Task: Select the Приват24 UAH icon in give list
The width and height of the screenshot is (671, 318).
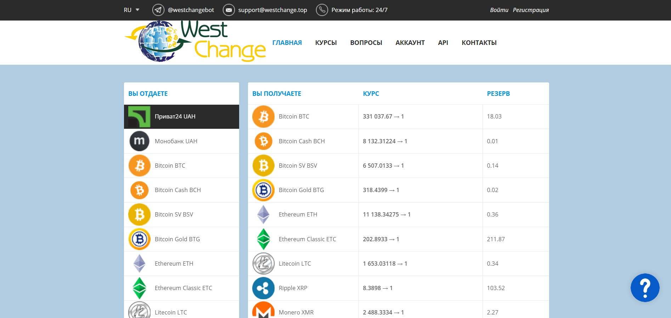Action: 139,116
